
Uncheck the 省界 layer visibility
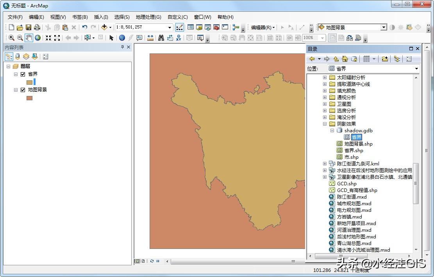point(22,74)
